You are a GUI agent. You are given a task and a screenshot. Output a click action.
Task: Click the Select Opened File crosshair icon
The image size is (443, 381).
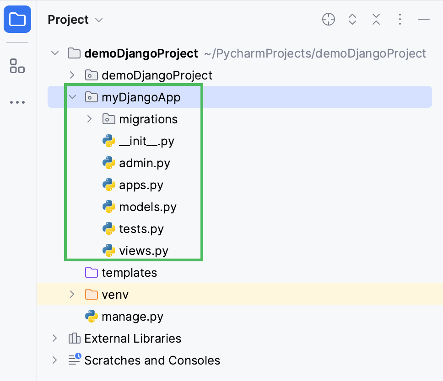pyautogui.click(x=328, y=19)
